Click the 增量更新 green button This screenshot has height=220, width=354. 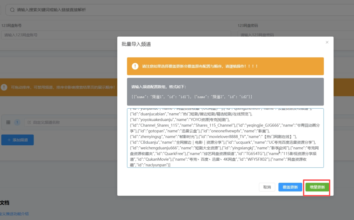tap(317, 187)
